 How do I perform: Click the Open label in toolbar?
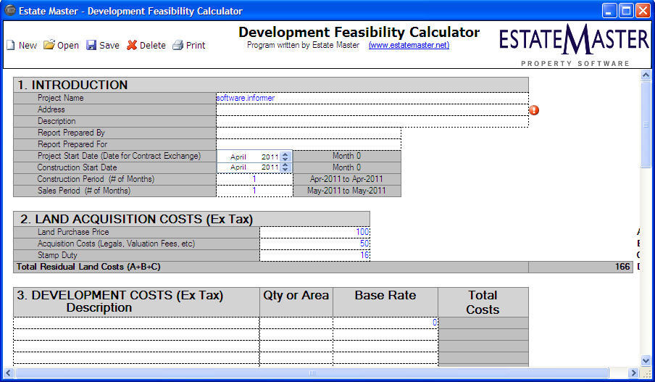tap(68, 45)
